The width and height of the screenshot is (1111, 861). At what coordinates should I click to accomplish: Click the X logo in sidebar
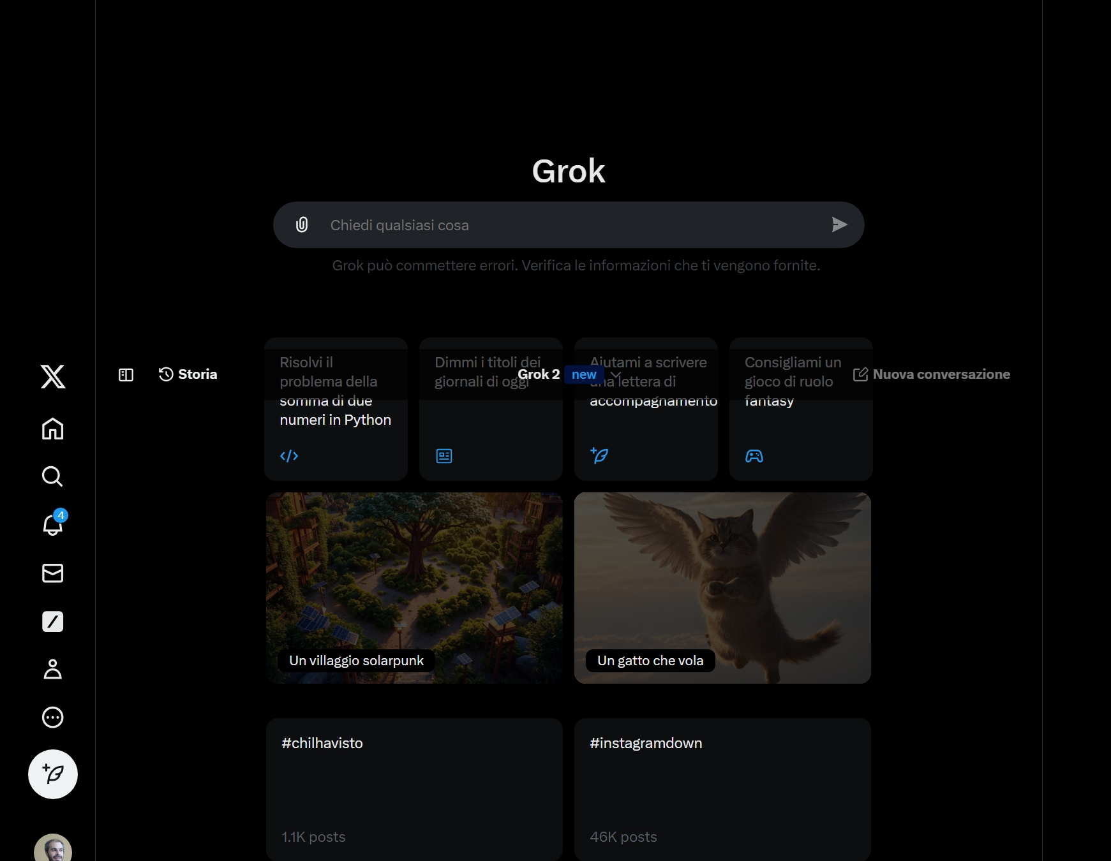53,376
